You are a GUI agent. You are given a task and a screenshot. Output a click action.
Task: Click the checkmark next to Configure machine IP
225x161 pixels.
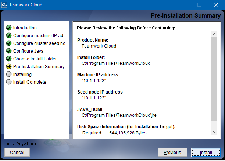pyautogui.click(x=9, y=36)
